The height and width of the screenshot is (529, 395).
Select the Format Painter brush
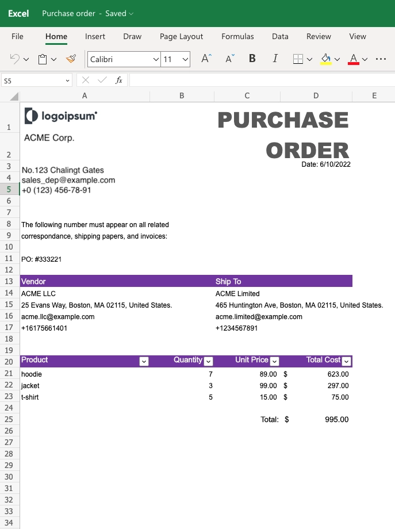pos(71,59)
